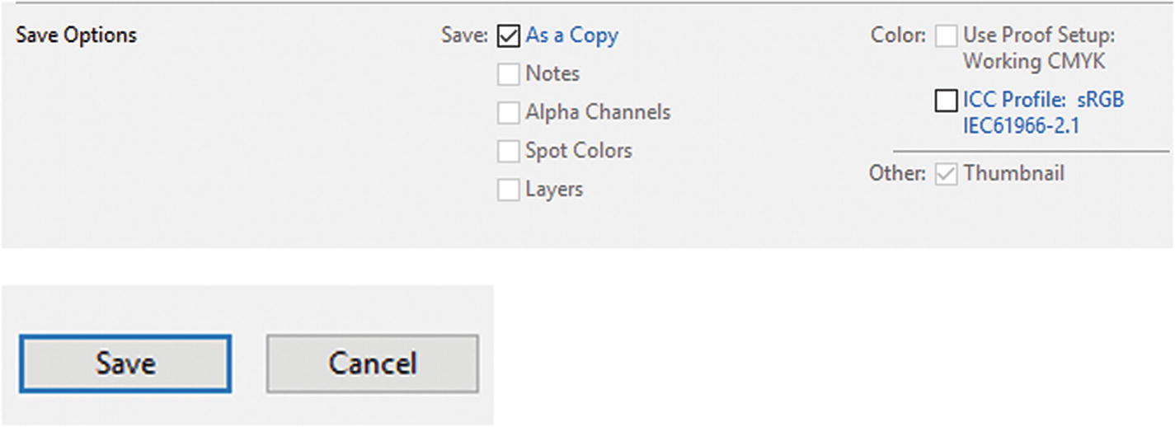
Task: Click the "Layers" option label
Action: click(x=554, y=190)
